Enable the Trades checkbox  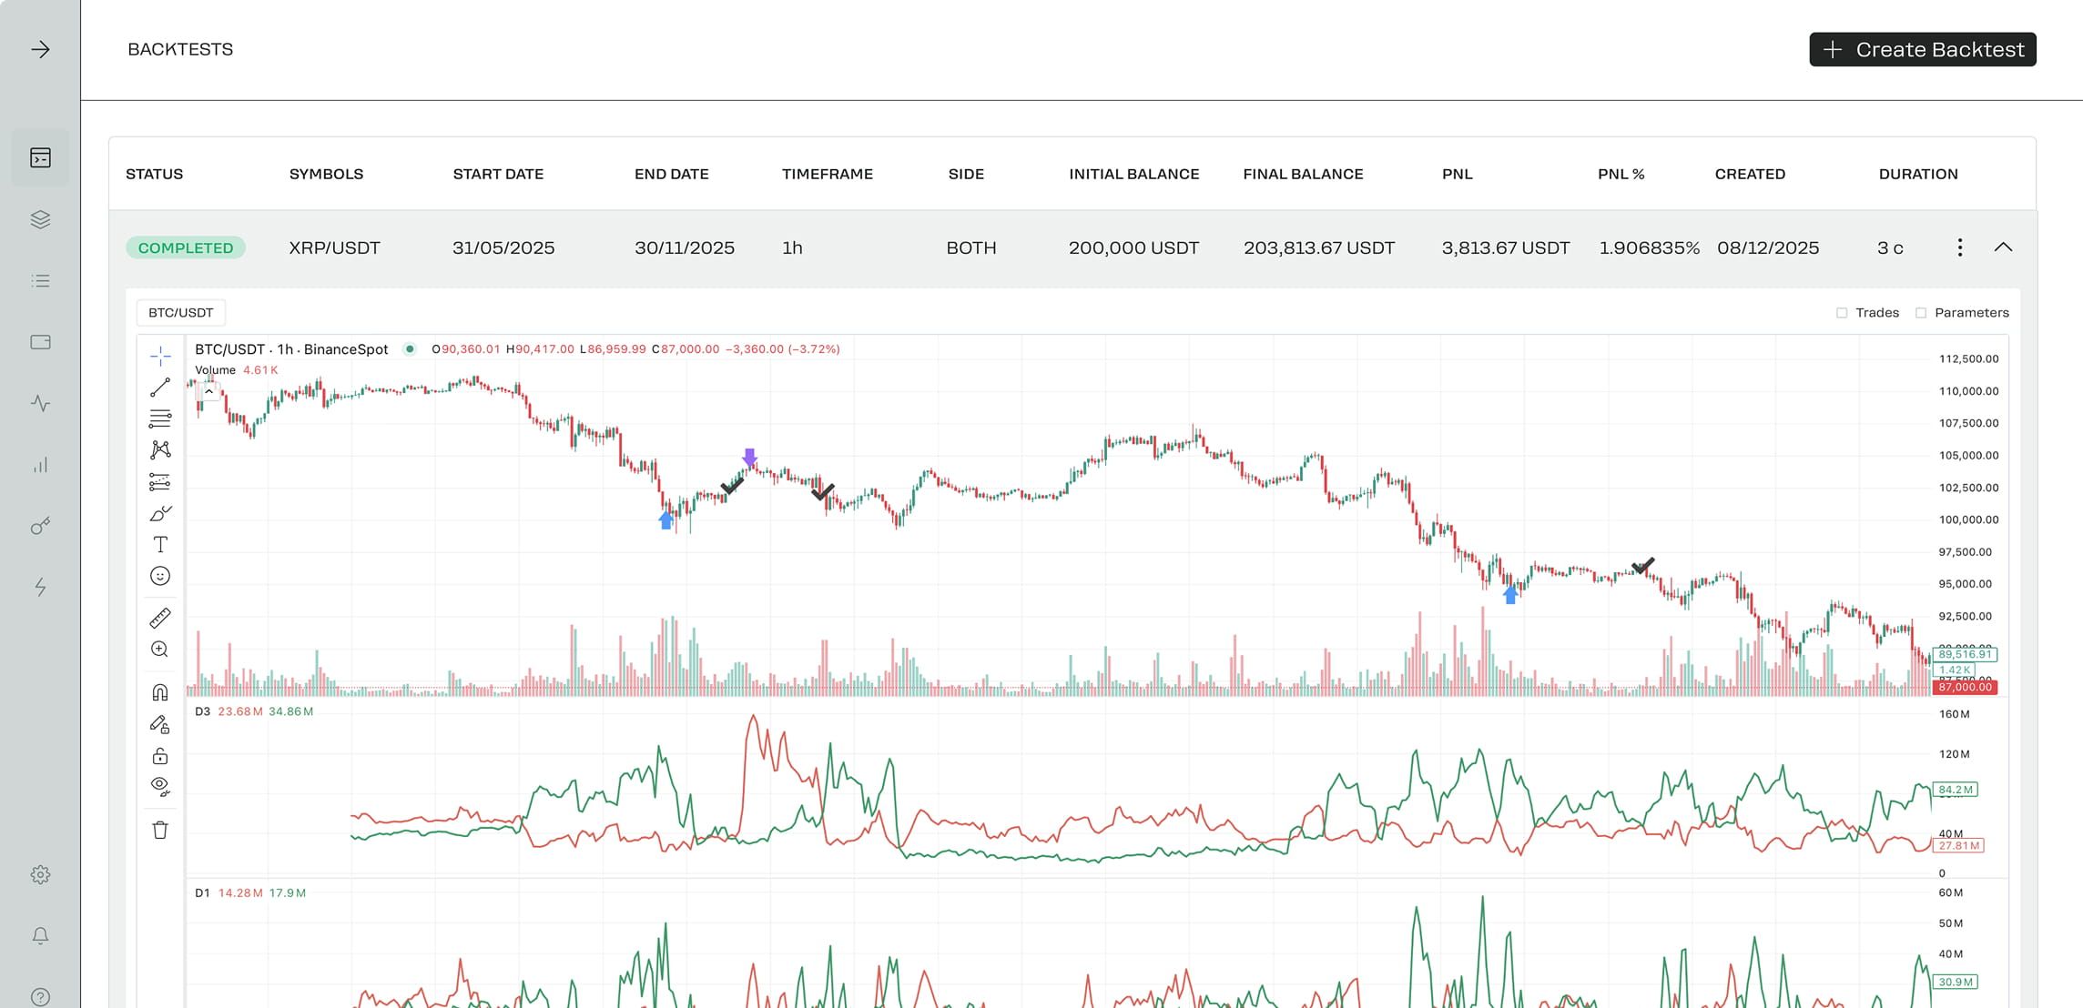(1842, 313)
